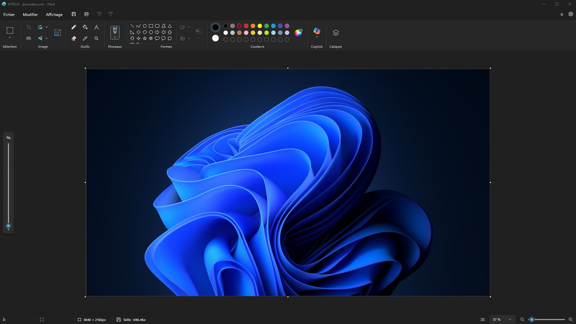The image size is (576, 324).
Task: Open the Share icon in title bar
Action: pyautogui.click(x=86, y=14)
